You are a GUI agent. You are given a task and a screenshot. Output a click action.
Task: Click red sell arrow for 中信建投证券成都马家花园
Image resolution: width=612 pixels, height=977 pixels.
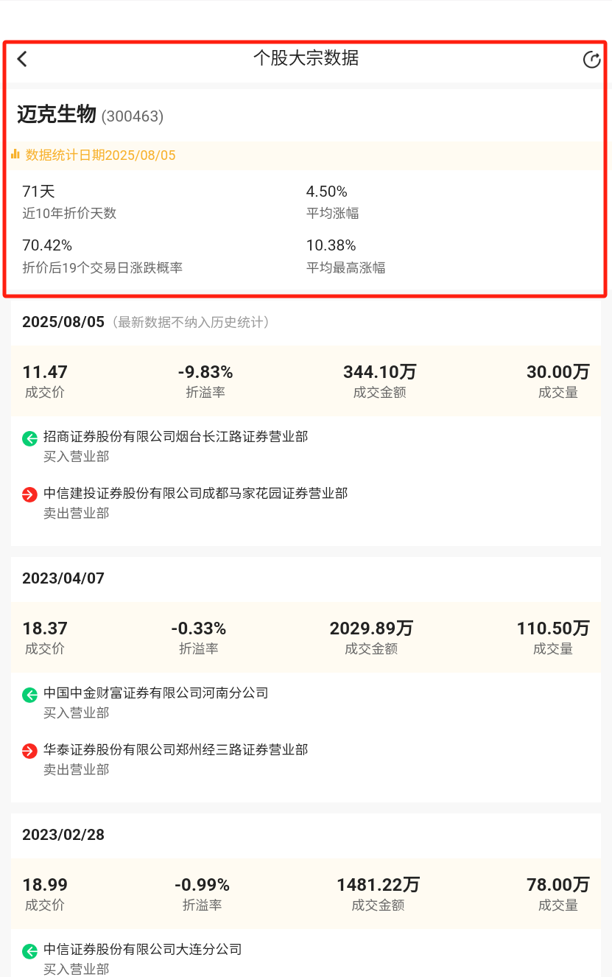tap(29, 495)
